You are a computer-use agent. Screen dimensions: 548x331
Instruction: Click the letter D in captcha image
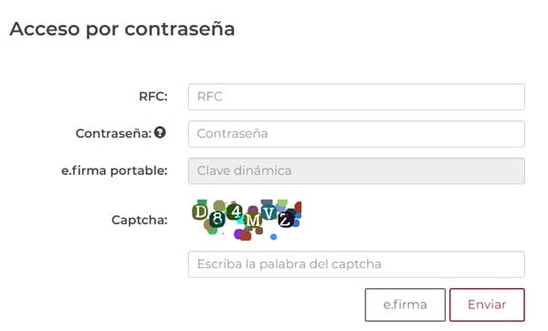click(200, 212)
